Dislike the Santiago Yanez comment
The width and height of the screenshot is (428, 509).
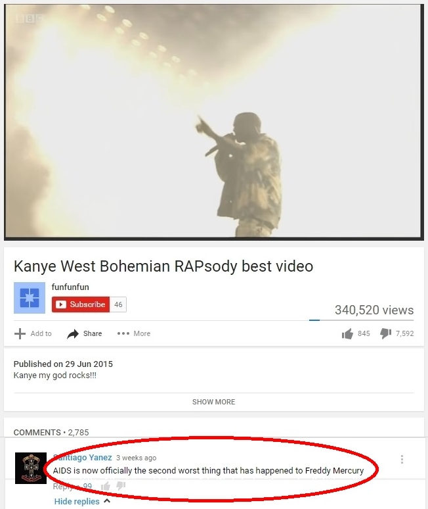121,485
